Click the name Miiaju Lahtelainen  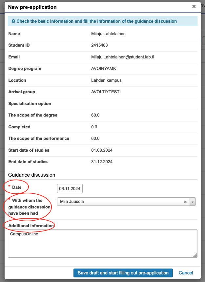click(x=108, y=34)
